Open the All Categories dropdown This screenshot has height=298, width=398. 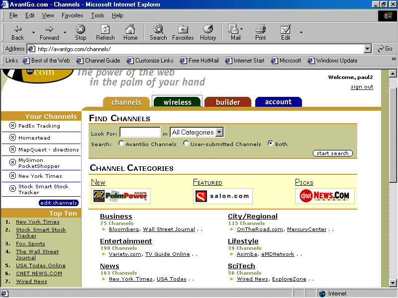[x=197, y=132]
